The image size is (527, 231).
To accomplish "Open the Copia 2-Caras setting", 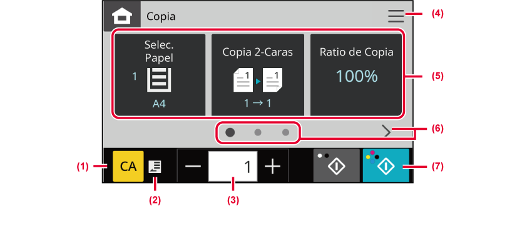I will pyautogui.click(x=257, y=74).
